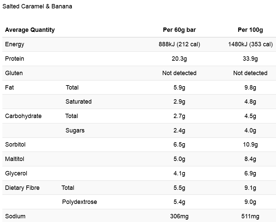Click the 20.3g protein value
This screenshot has height=222, width=276.
pos(179,59)
